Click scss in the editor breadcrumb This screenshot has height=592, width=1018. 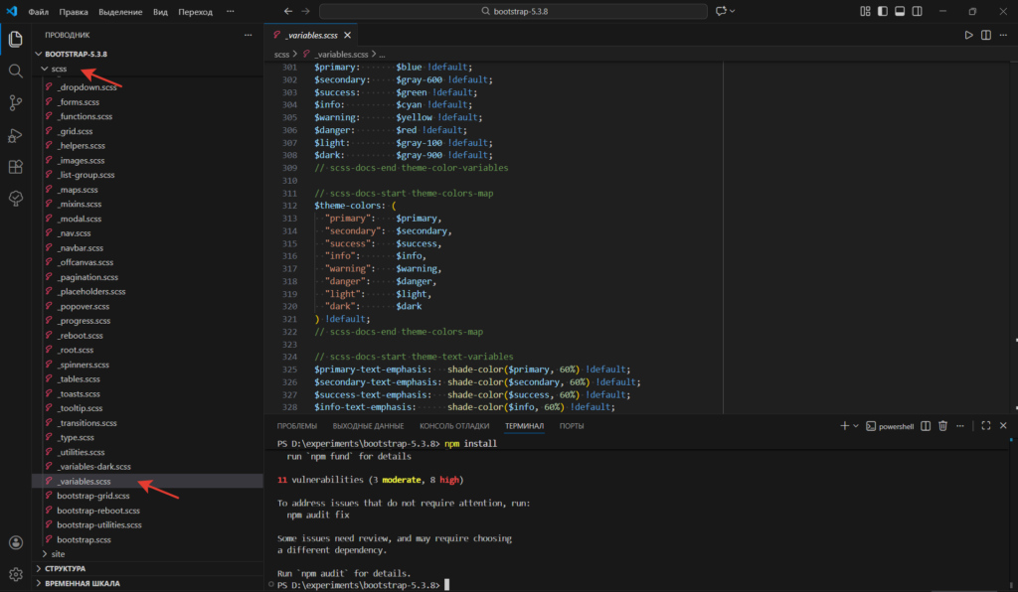click(x=283, y=54)
